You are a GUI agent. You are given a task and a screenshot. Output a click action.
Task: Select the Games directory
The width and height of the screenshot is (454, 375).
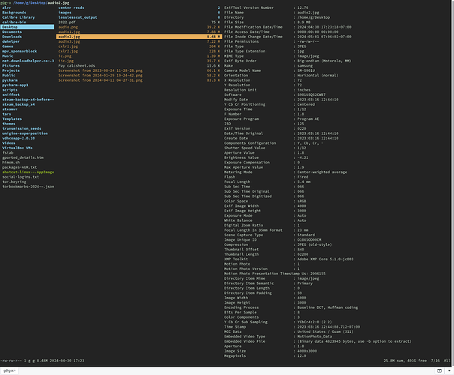pyautogui.click(x=8, y=46)
